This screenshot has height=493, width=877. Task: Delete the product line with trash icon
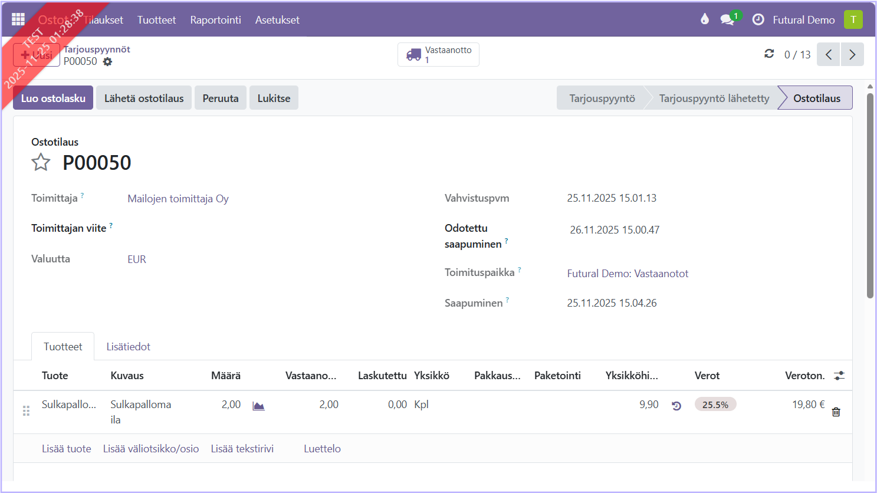[836, 412]
